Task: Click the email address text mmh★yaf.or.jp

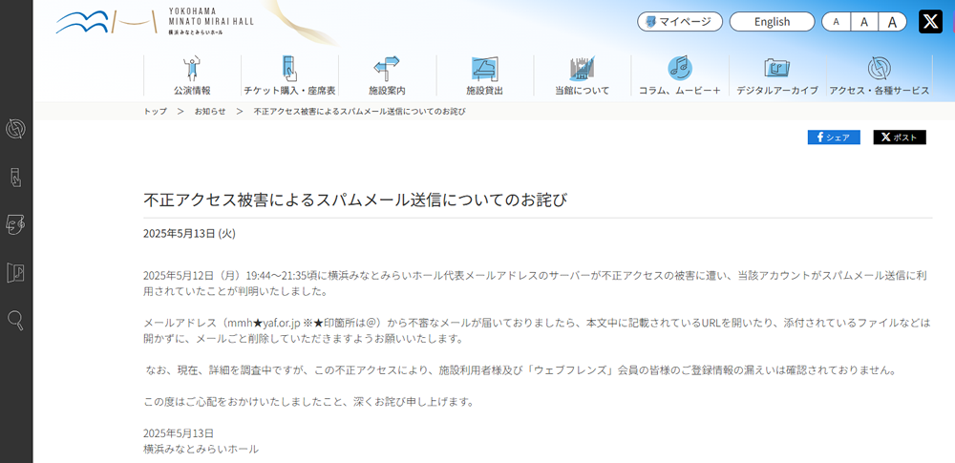Action: 262,323
